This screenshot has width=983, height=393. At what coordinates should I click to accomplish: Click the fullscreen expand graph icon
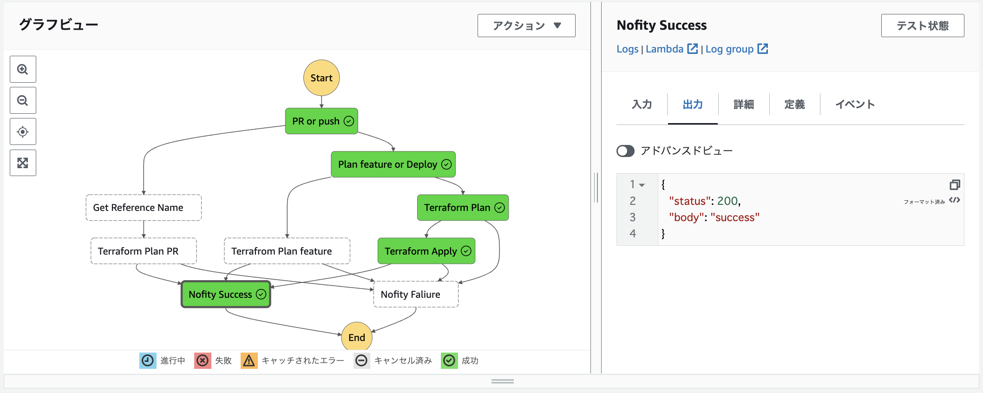23,163
